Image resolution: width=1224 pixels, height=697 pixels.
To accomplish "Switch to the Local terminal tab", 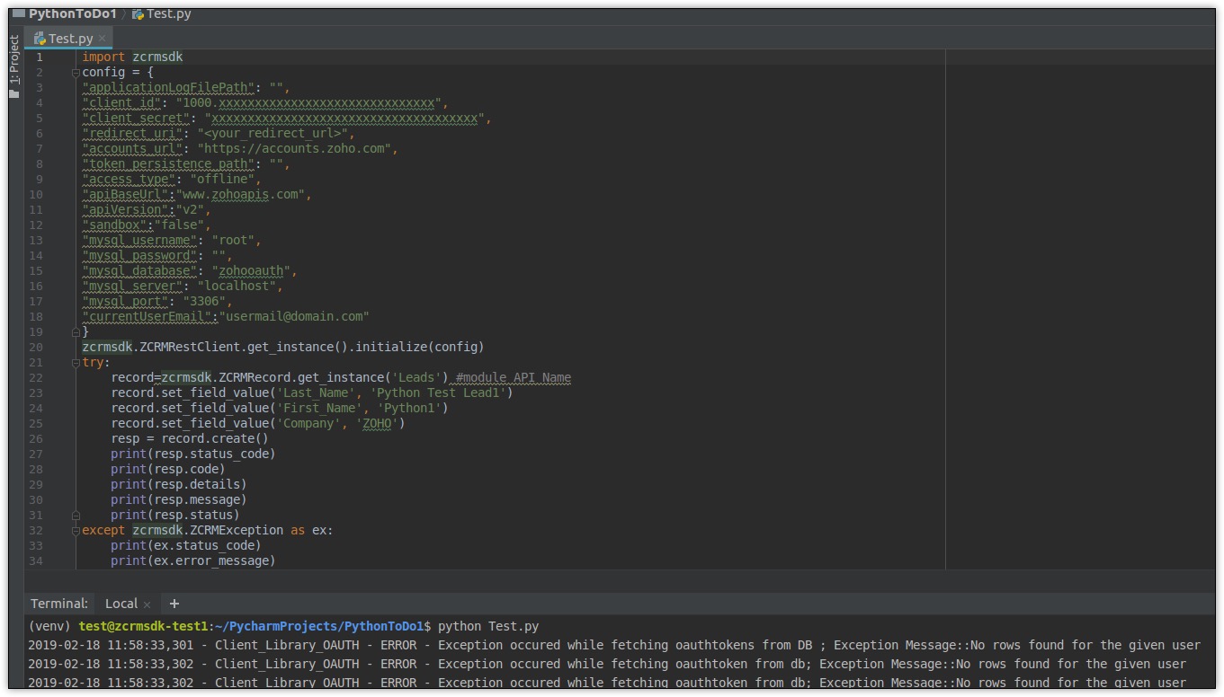I will click(121, 604).
